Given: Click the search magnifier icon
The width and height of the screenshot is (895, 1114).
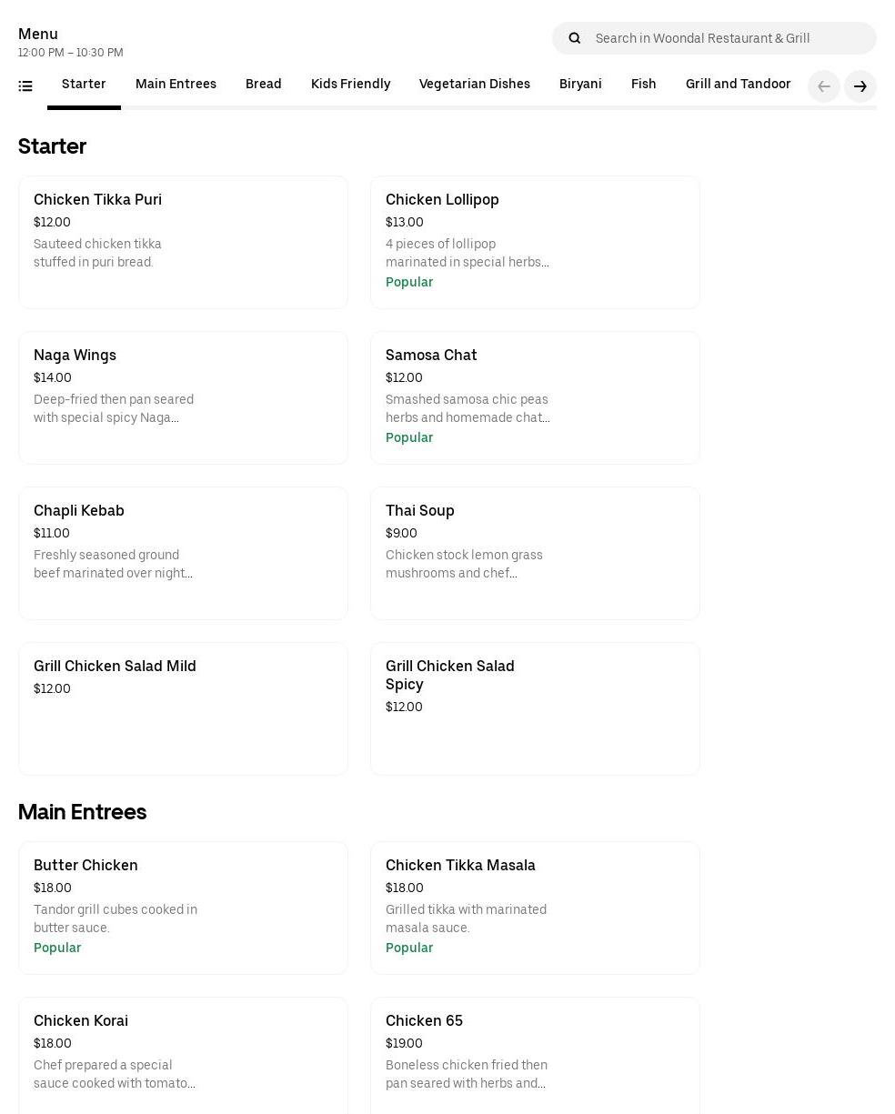Looking at the screenshot, I should 575,38.
